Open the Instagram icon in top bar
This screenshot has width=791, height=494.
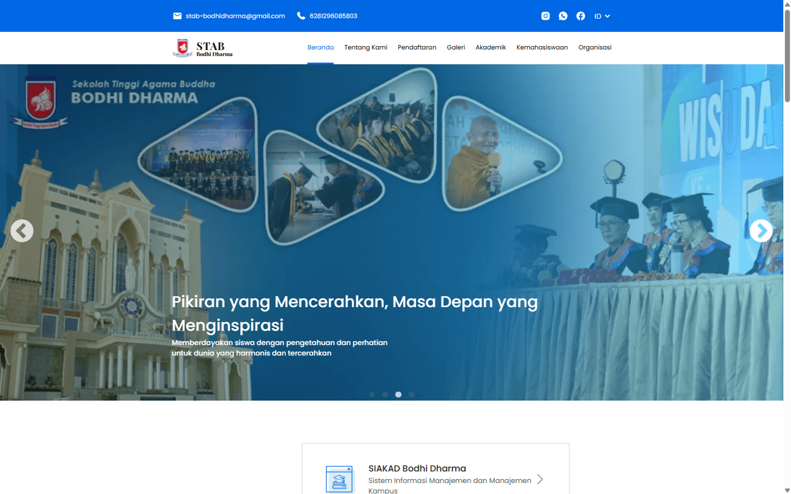545,16
